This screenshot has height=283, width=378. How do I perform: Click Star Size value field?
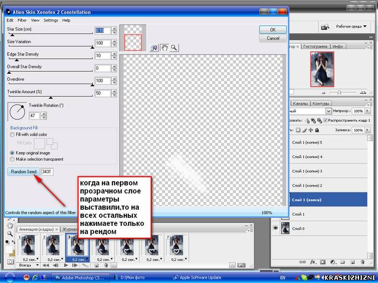[103, 30]
